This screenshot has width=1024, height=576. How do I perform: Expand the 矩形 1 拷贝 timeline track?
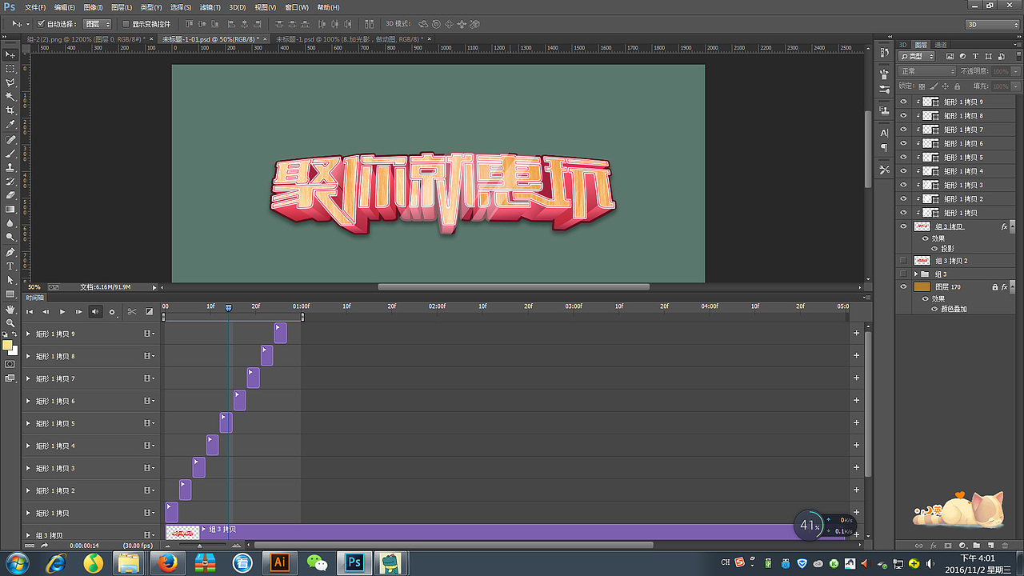(28, 513)
